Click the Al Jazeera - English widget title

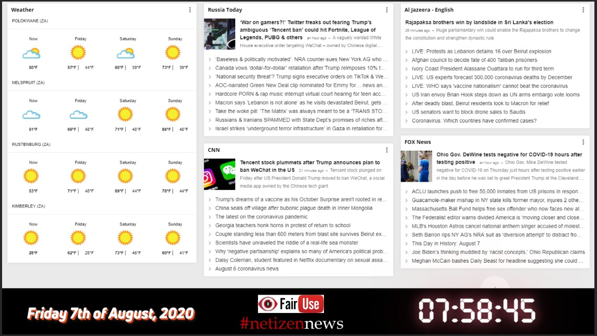[x=429, y=10]
